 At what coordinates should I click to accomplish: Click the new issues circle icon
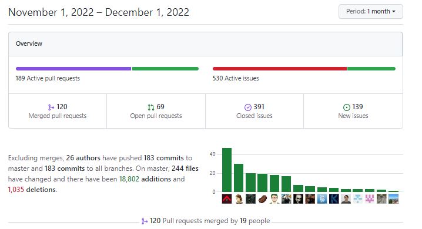347,107
